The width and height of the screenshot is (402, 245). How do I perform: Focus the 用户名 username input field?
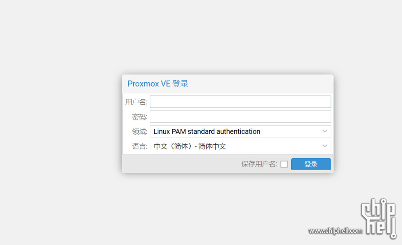(x=240, y=102)
